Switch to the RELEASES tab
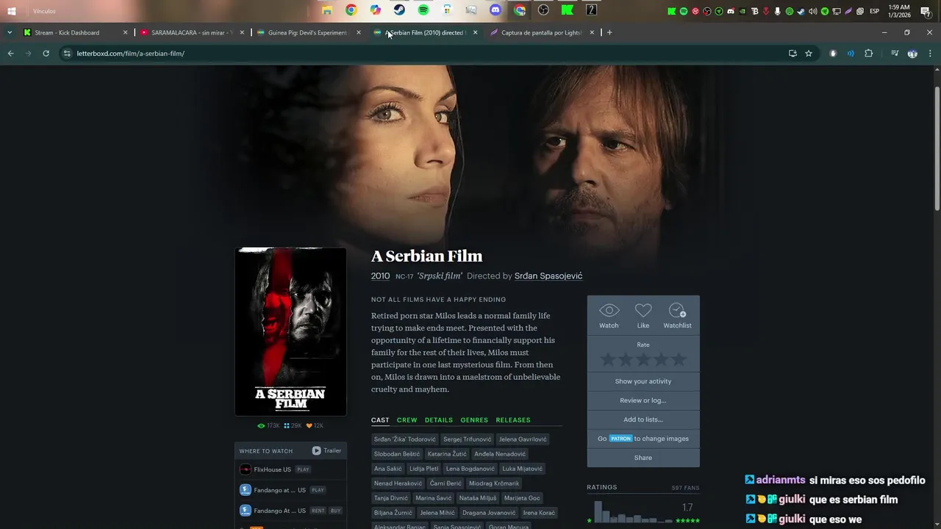Screen dimensions: 941x529 point(513,420)
